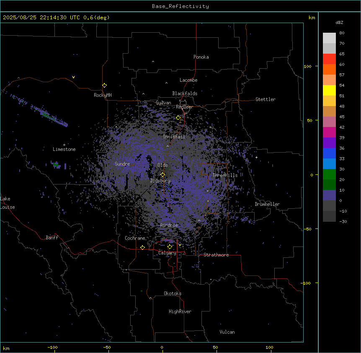This screenshot has height=353, width=361.
Task: Select the yellow diamond marker above Didsbury
Action: point(163,175)
